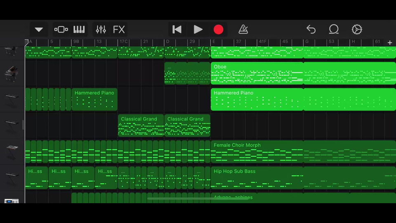The width and height of the screenshot is (396, 223).
Task: Select the Hip Hop Sub Bass track icon
Action: coord(12,178)
